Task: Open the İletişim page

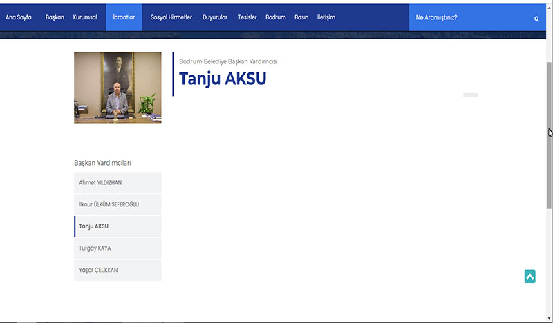Action: click(x=326, y=17)
